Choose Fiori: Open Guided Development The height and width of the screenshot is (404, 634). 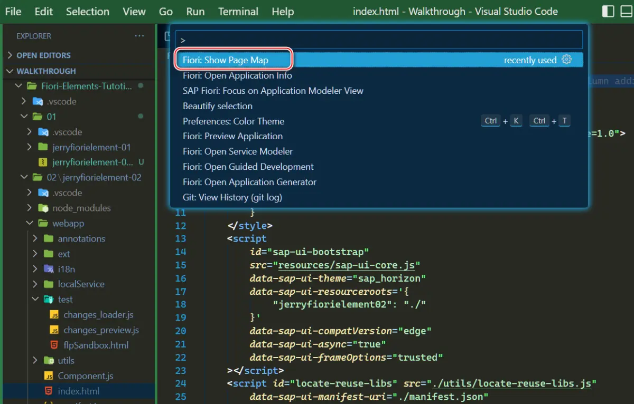[x=379, y=167]
